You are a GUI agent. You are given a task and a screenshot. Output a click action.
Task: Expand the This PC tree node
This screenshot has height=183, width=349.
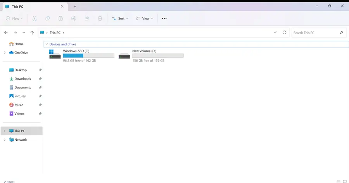[x=5, y=131]
